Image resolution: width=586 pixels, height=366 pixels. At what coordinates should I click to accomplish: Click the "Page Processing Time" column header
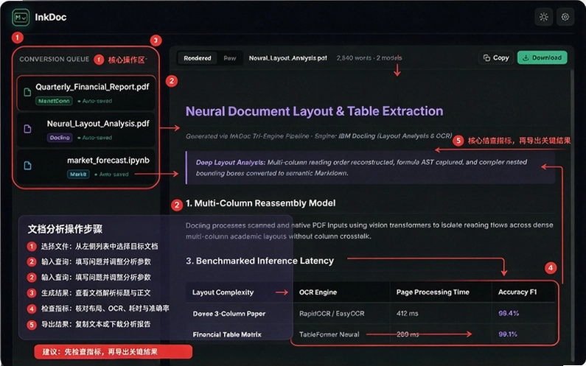(x=433, y=292)
